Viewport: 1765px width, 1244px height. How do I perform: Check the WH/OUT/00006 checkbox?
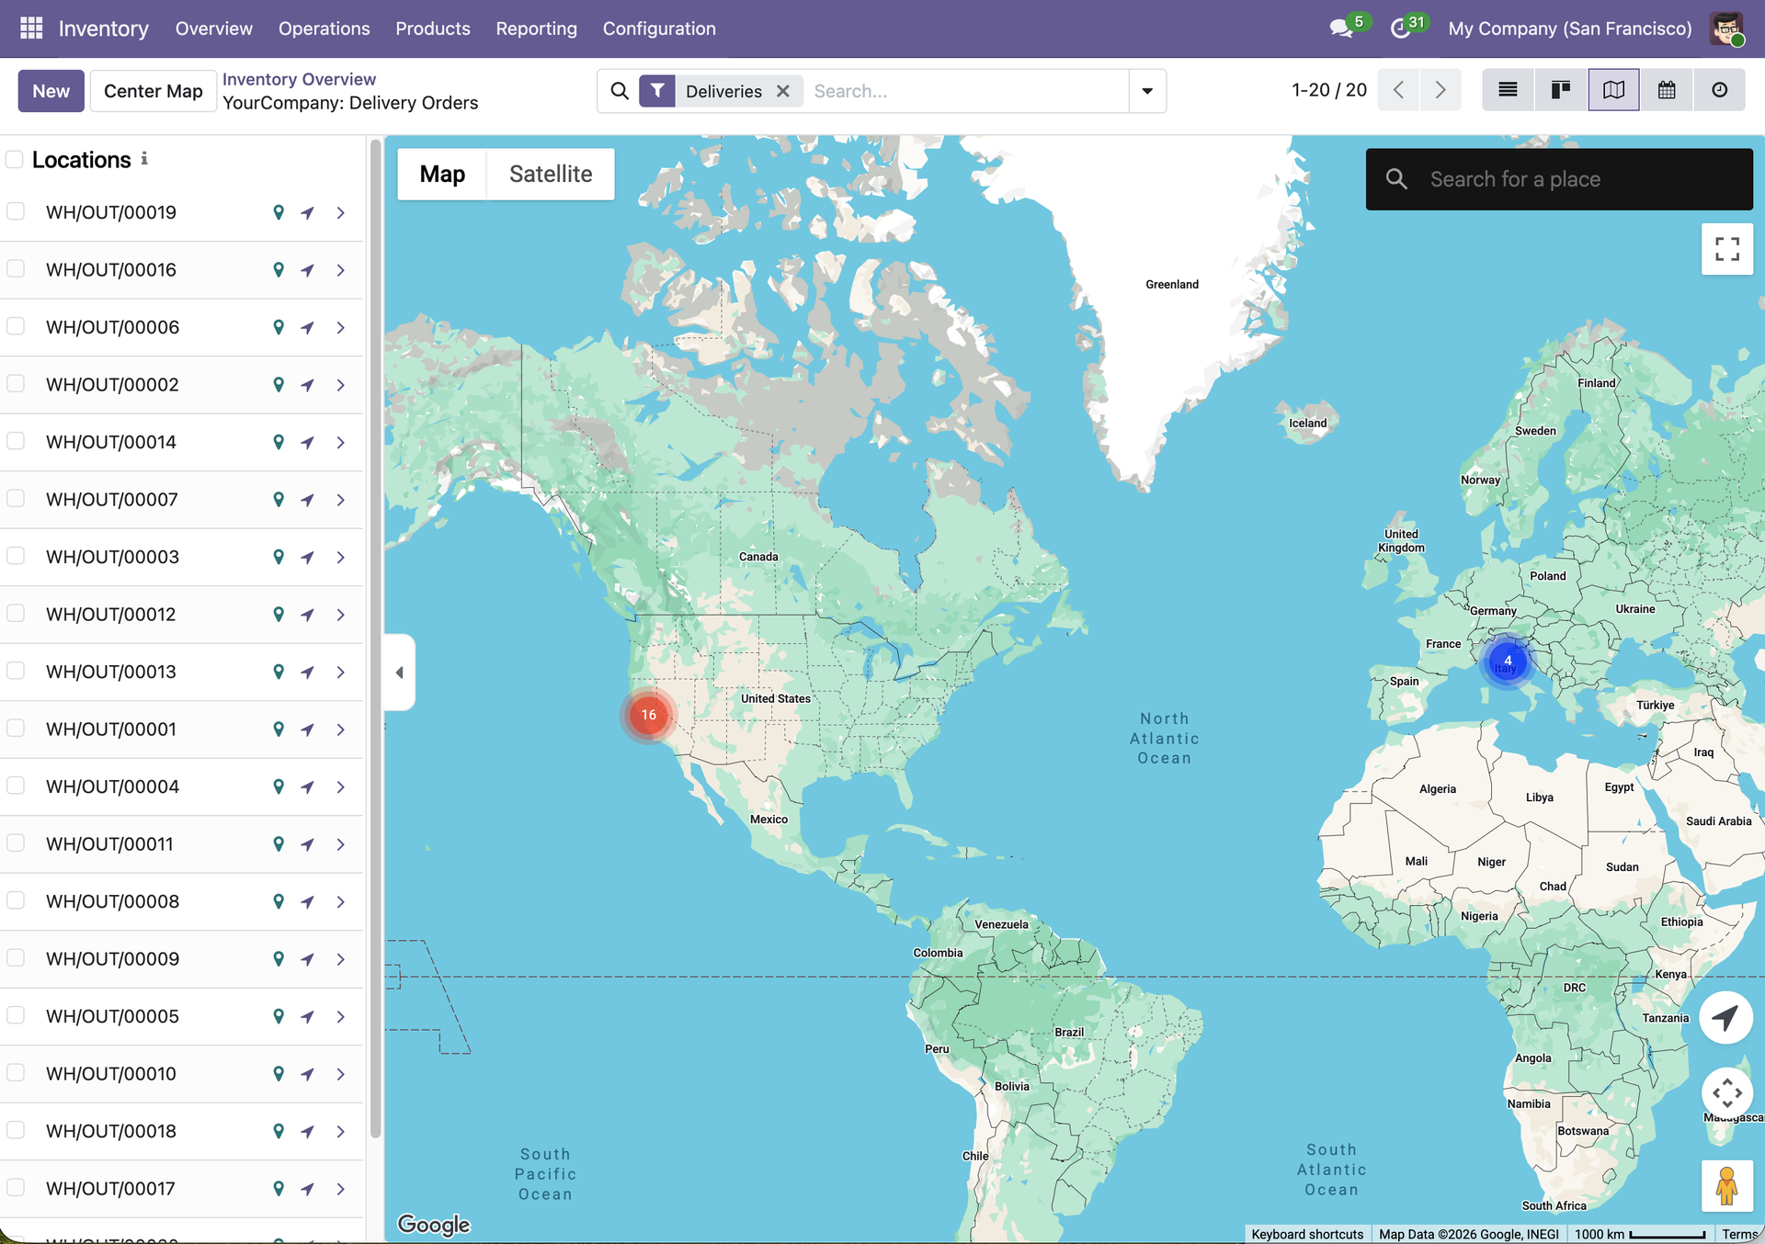(x=16, y=326)
